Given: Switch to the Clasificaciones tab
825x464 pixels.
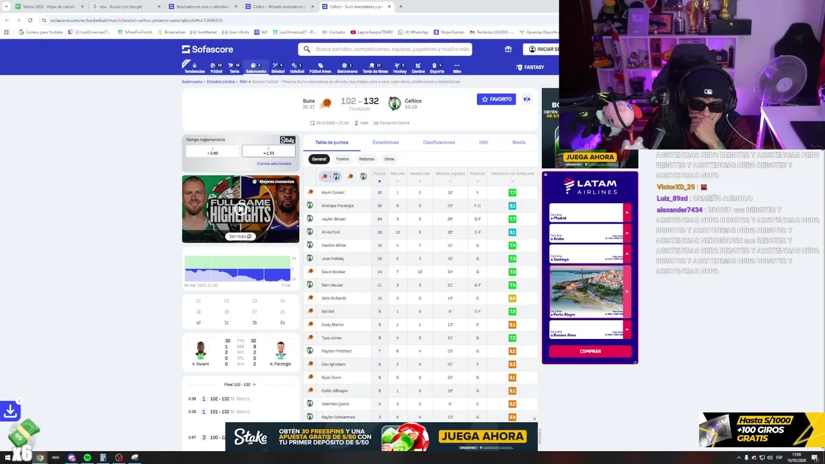Looking at the screenshot, I should 439,142.
